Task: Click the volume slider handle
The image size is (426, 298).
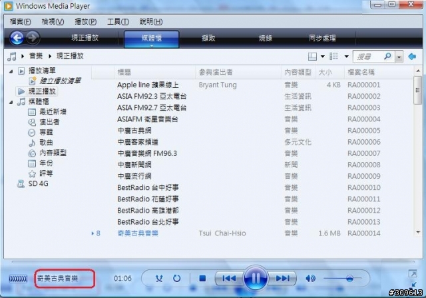Action: (349, 279)
